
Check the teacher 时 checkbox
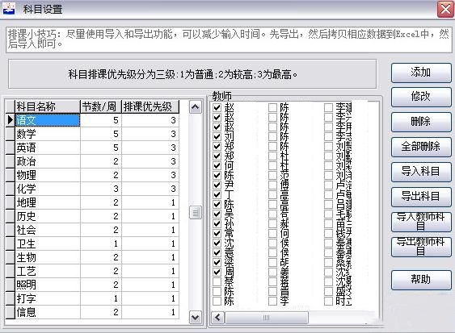328,301
